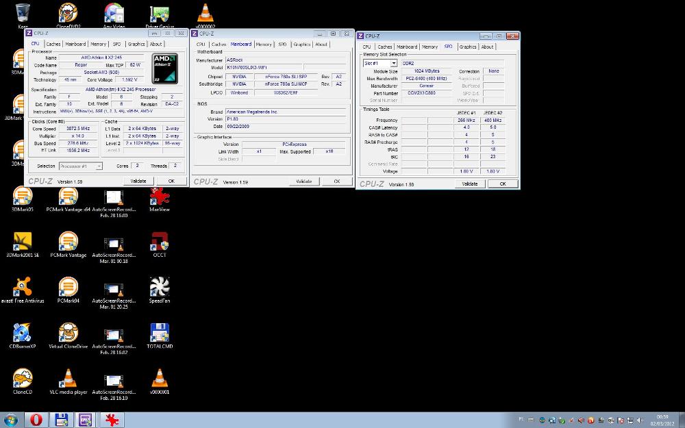Click the volume speaker tray icon

(x=640, y=420)
